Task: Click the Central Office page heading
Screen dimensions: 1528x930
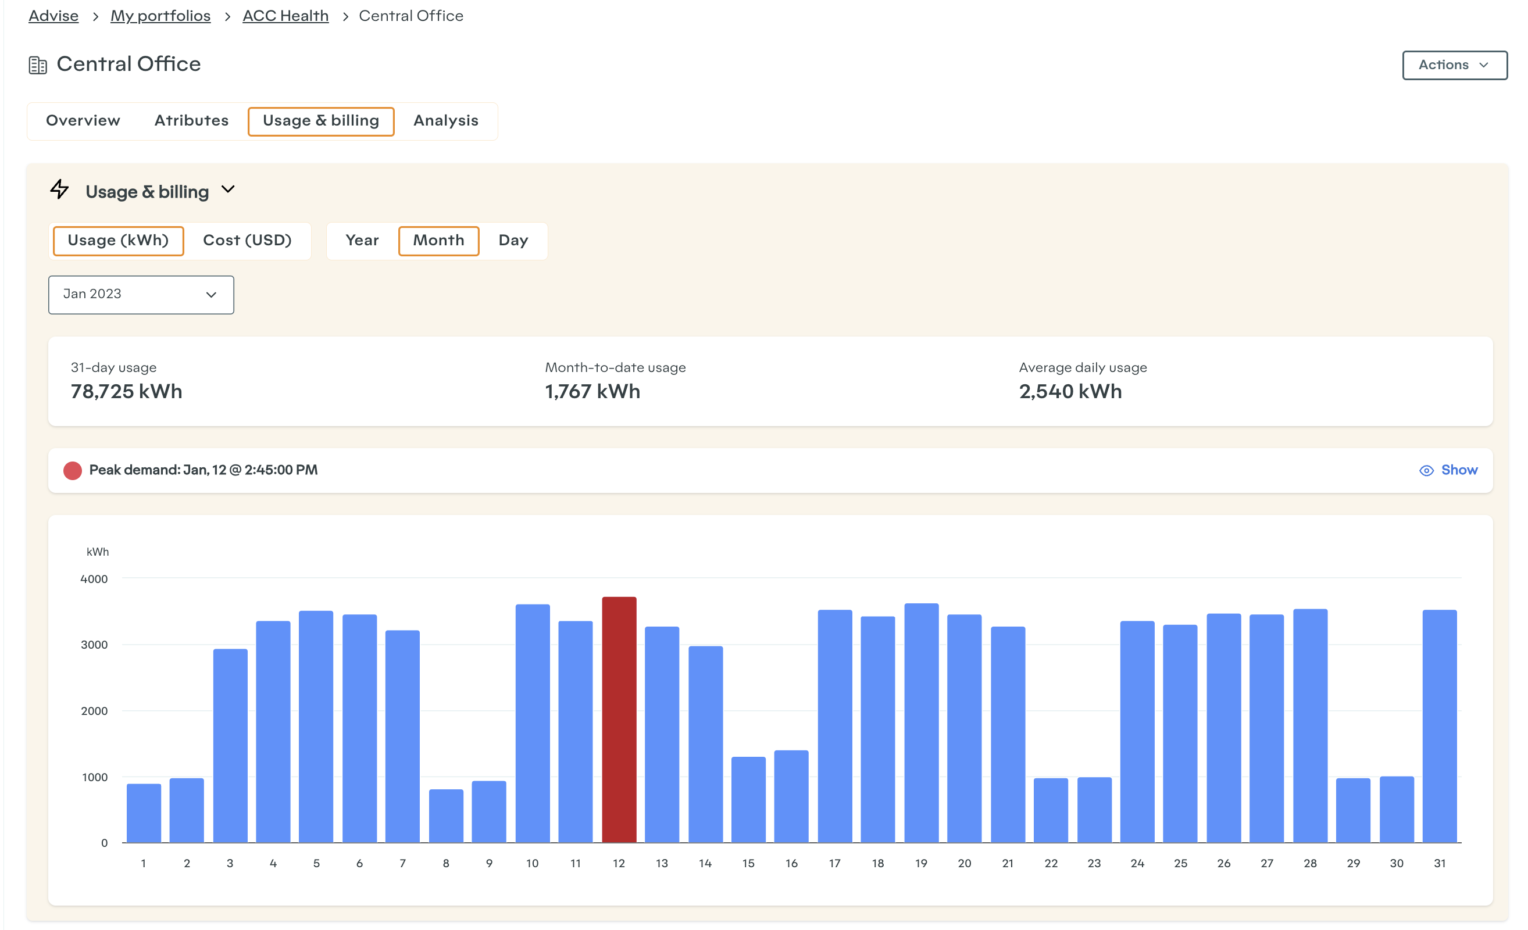Action: click(x=129, y=65)
